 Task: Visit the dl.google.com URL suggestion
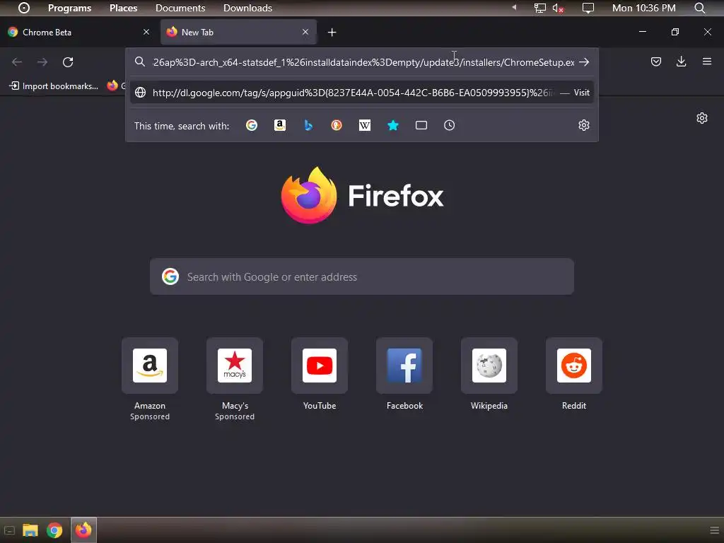click(x=362, y=93)
